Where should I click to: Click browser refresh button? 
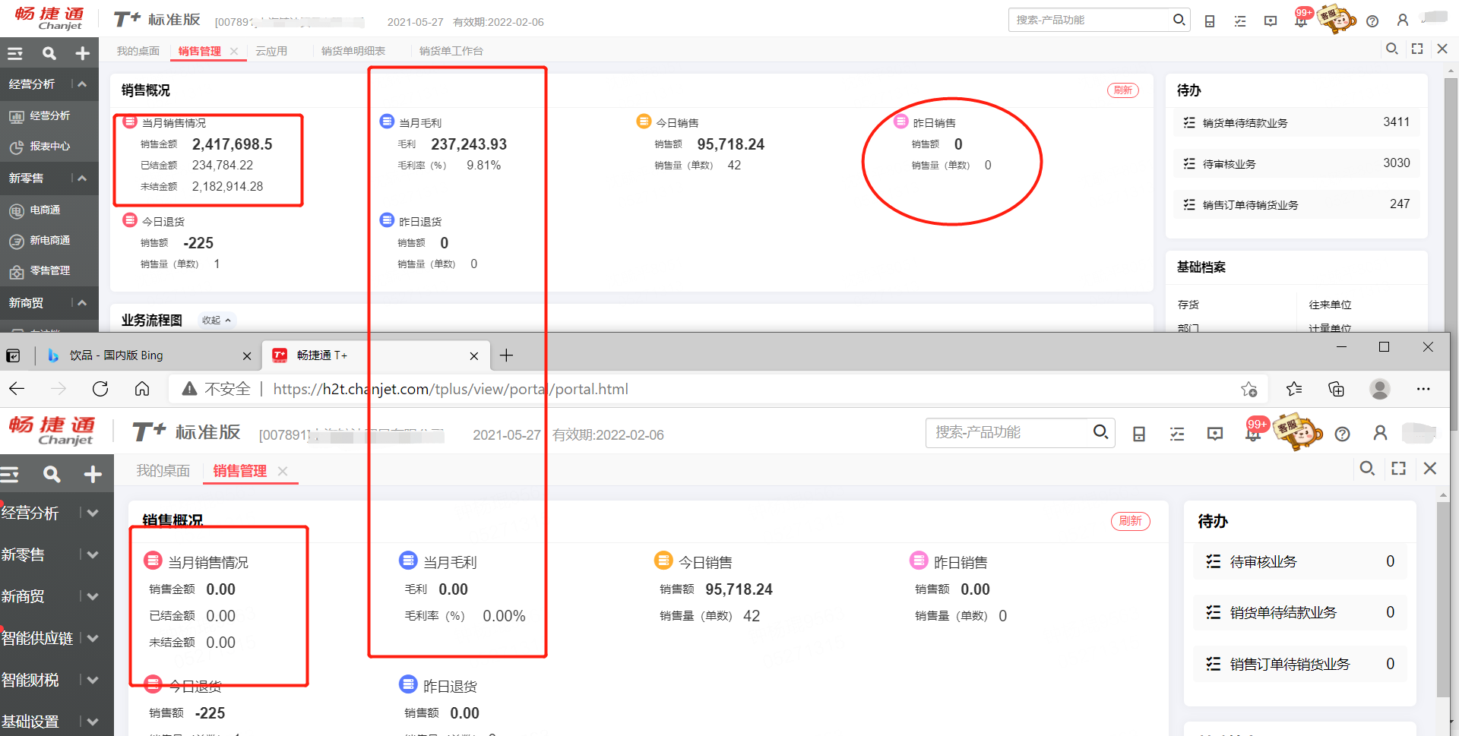tap(100, 389)
